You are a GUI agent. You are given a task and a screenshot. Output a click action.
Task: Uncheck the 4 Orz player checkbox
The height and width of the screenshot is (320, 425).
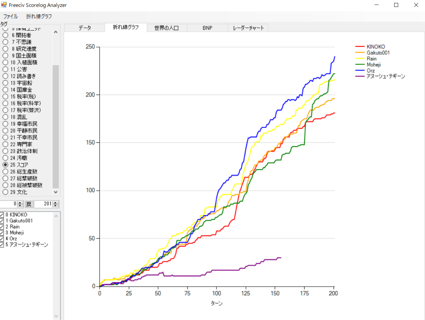coord(2,239)
